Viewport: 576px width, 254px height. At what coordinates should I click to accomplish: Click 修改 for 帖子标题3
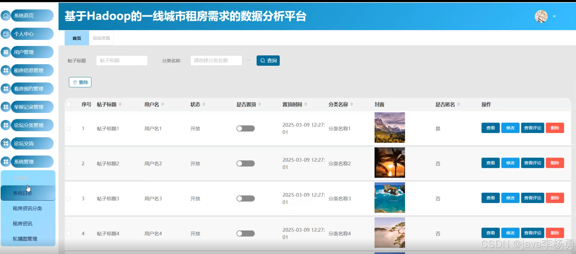(x=510, y=198)
